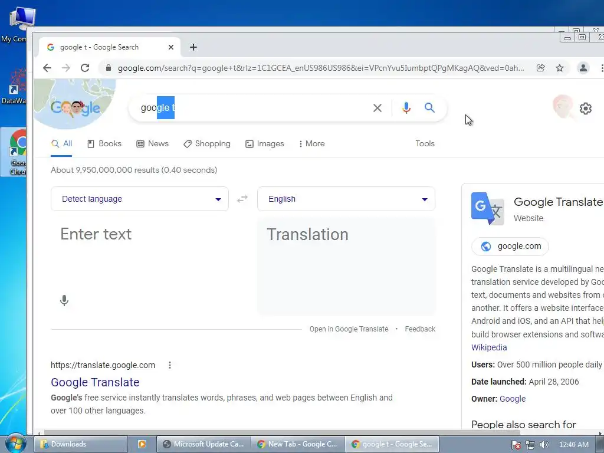Open the Google account avatar
This screenshot has width=604, height=453.
[563, 107]
